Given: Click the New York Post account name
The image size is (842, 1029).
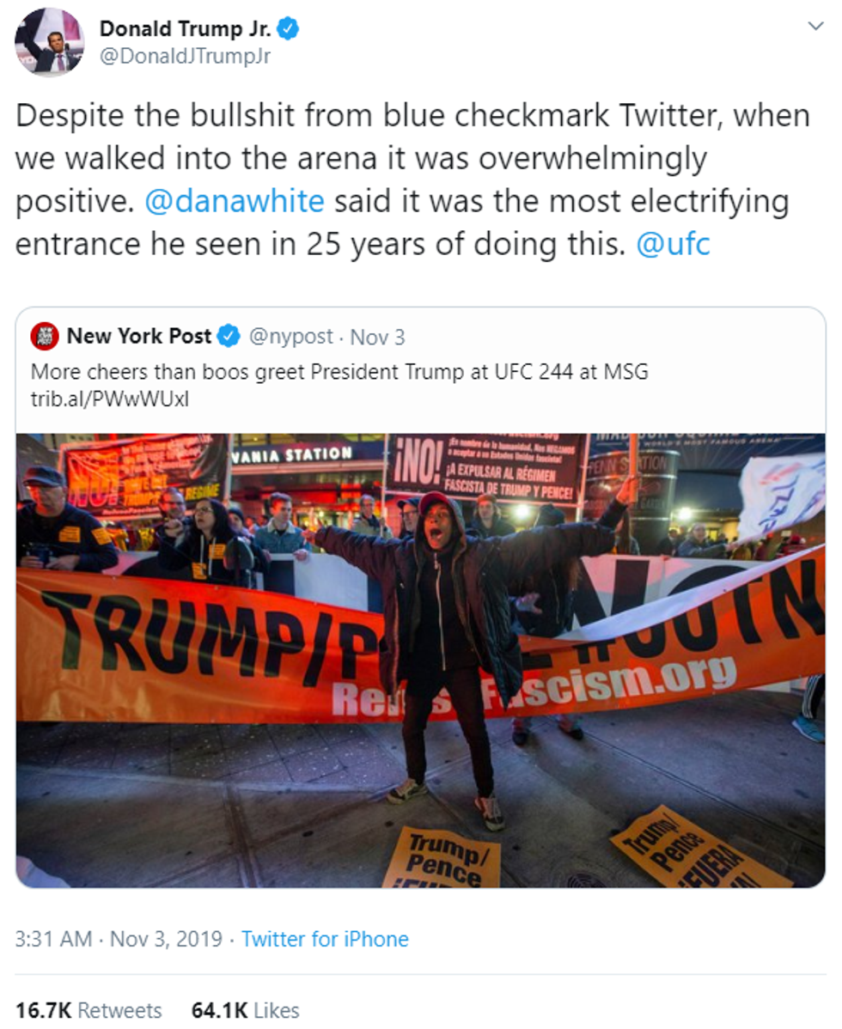Looking at the screenshot, I should (x=138, y=337).
